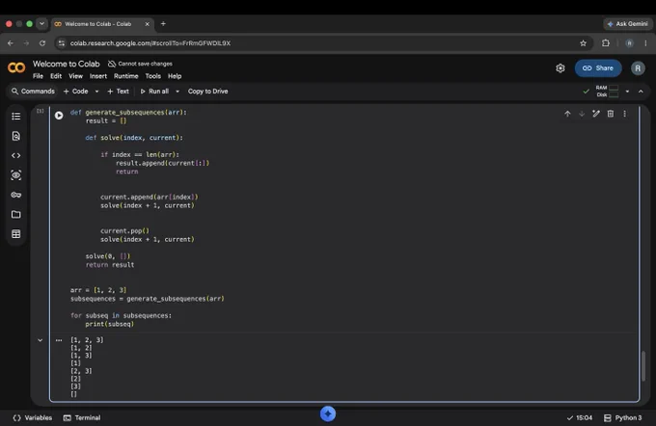Open Chrome three-dot menu
656x426 pixels.
(x=645, y=43)
